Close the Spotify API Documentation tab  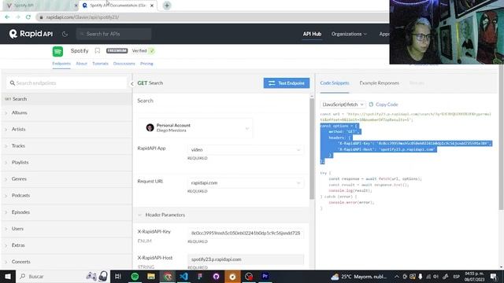(152, 6)
